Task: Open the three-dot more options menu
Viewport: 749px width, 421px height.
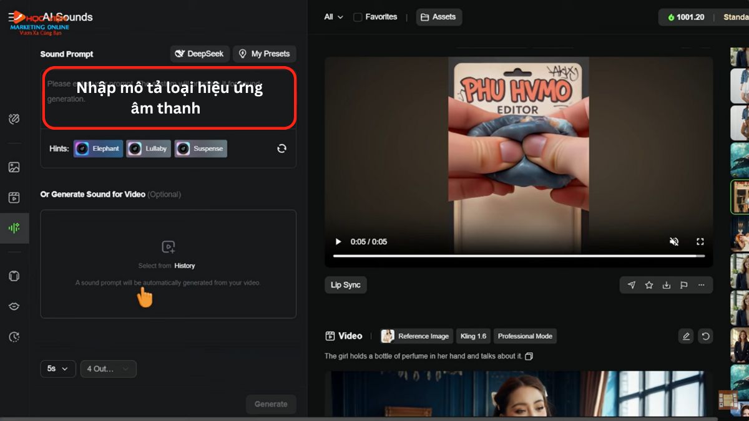Action: 702,285
